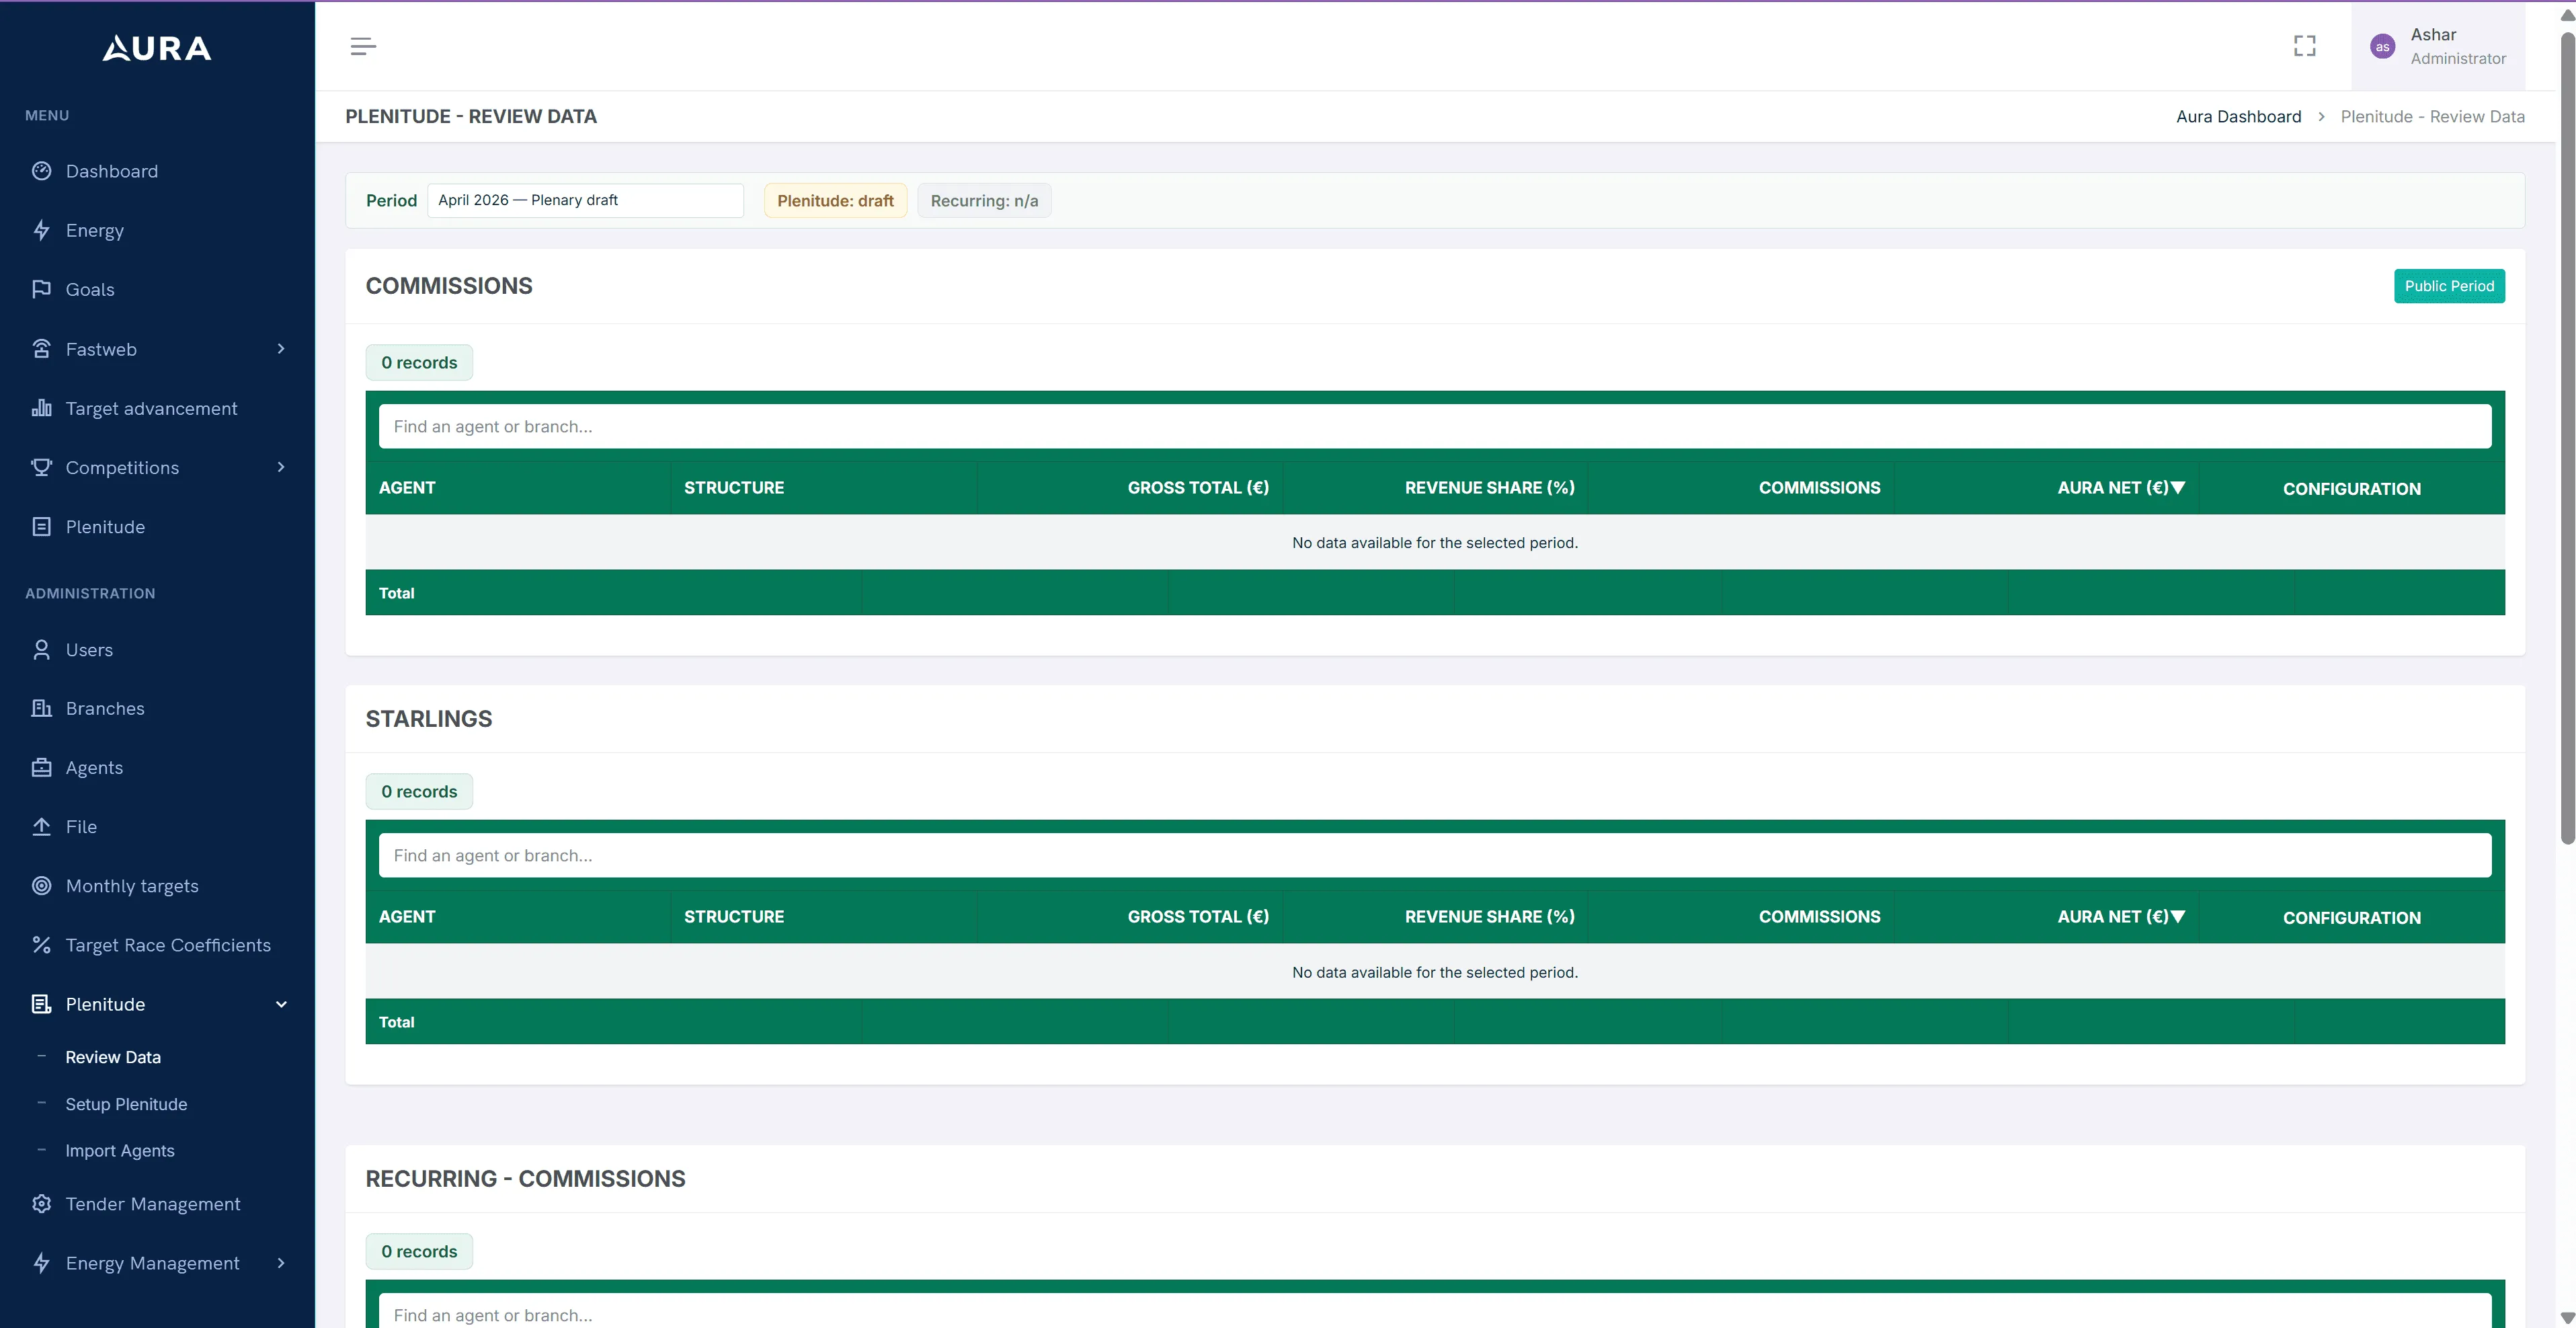
Task: Expand the Fastweb submenu chevron
Action: tap(281, 348)
